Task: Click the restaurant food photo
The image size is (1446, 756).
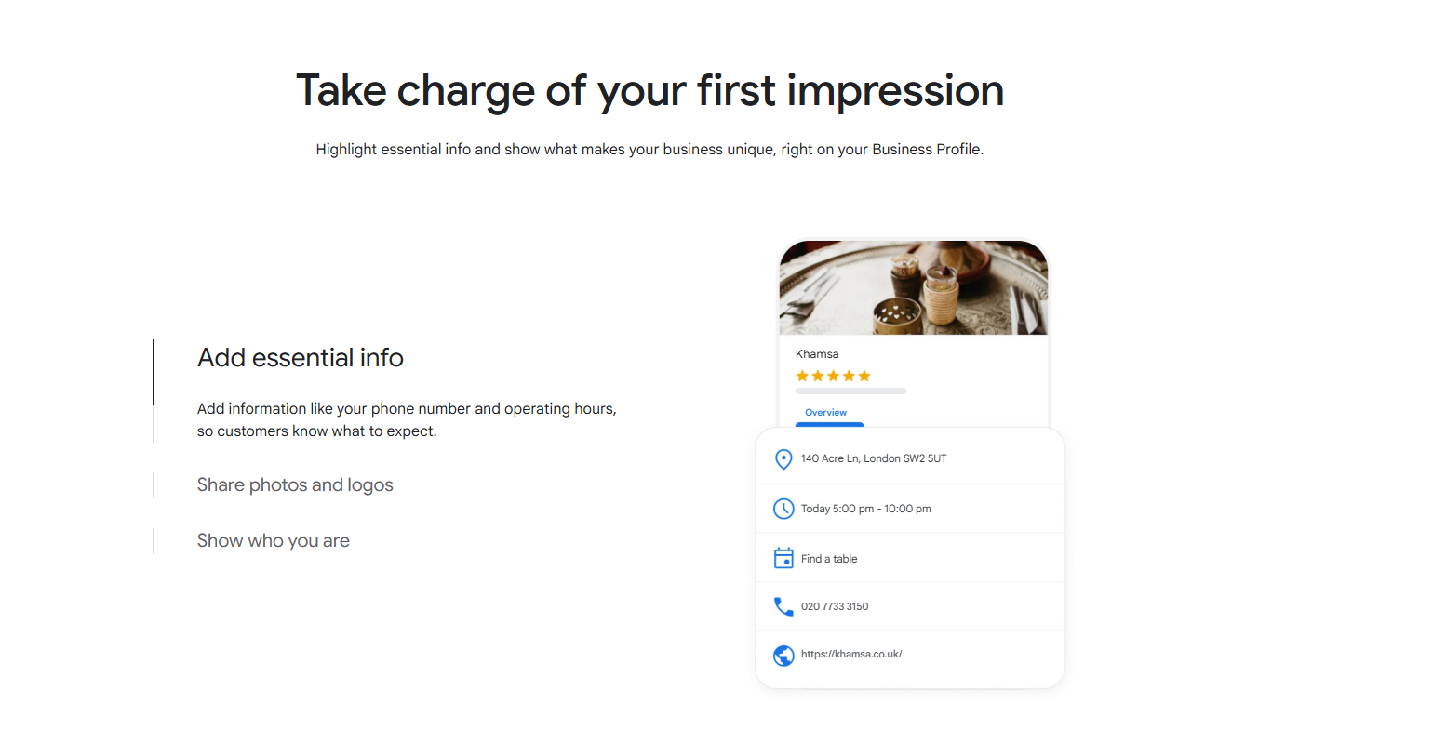Action: 913,288
